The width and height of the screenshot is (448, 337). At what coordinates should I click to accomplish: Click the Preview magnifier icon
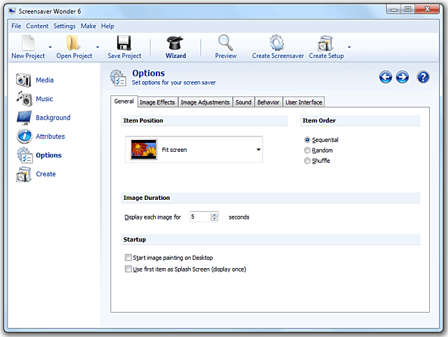click(225, 42)
